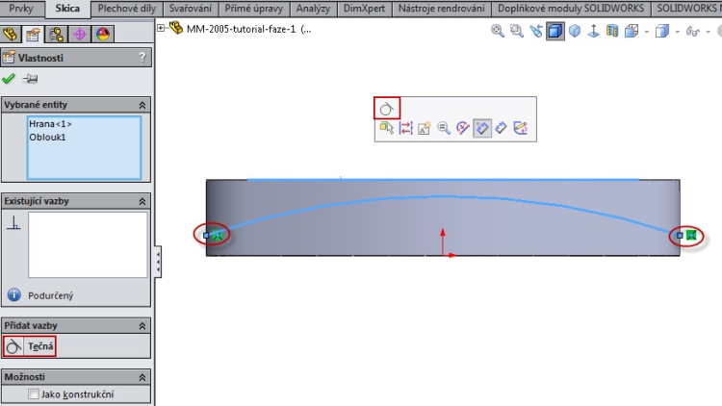Screen dimensions: 722x406
Task: Click the annotation star icon in popup
Action: [425, 128]
